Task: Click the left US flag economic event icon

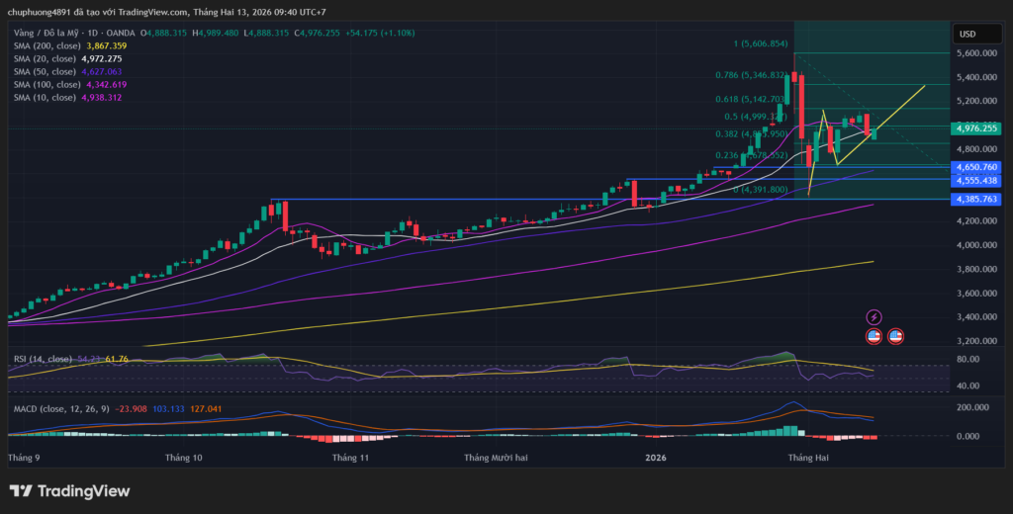Action: (x=874, y=336)
